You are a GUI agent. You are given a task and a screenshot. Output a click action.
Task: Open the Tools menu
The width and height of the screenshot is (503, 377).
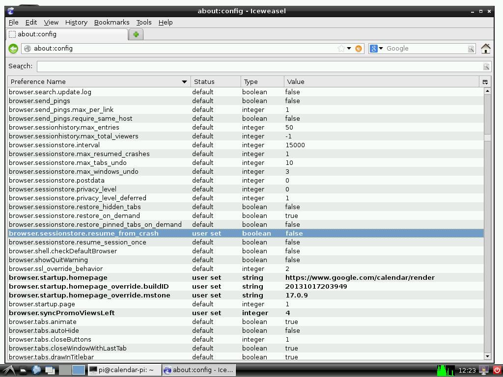click(x=143, y=22)
